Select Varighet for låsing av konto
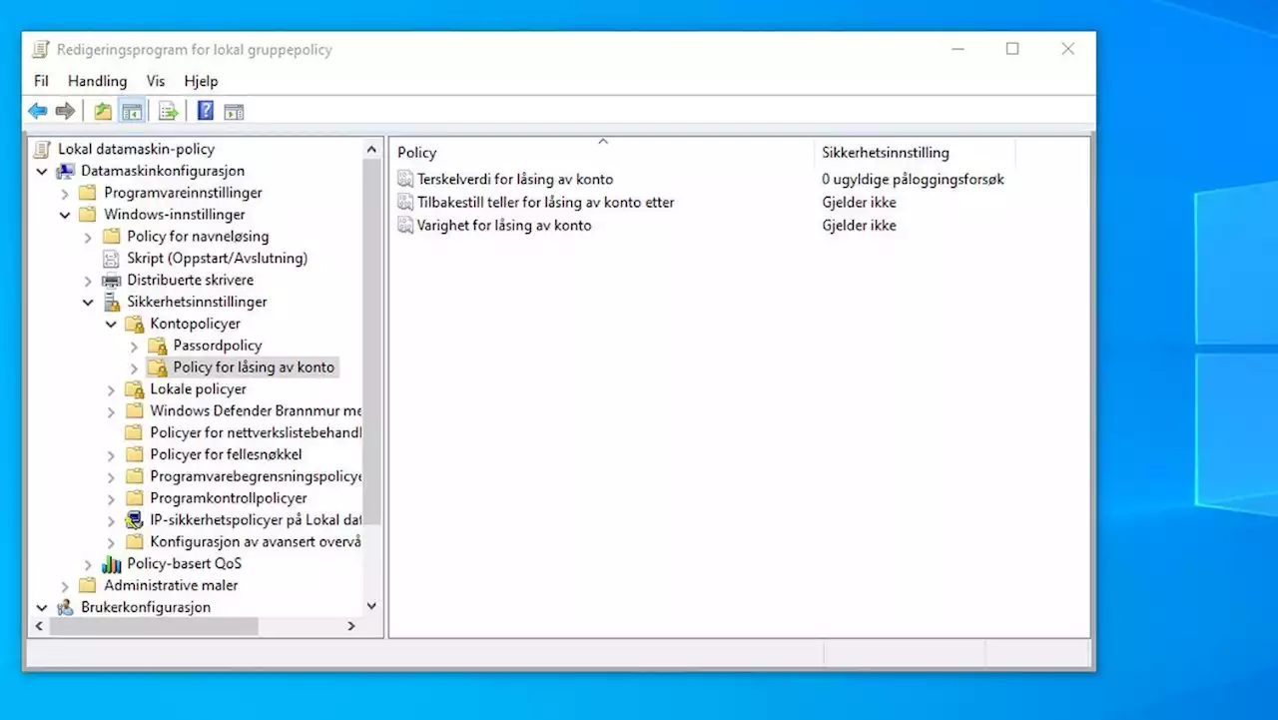 pos(504,225)
